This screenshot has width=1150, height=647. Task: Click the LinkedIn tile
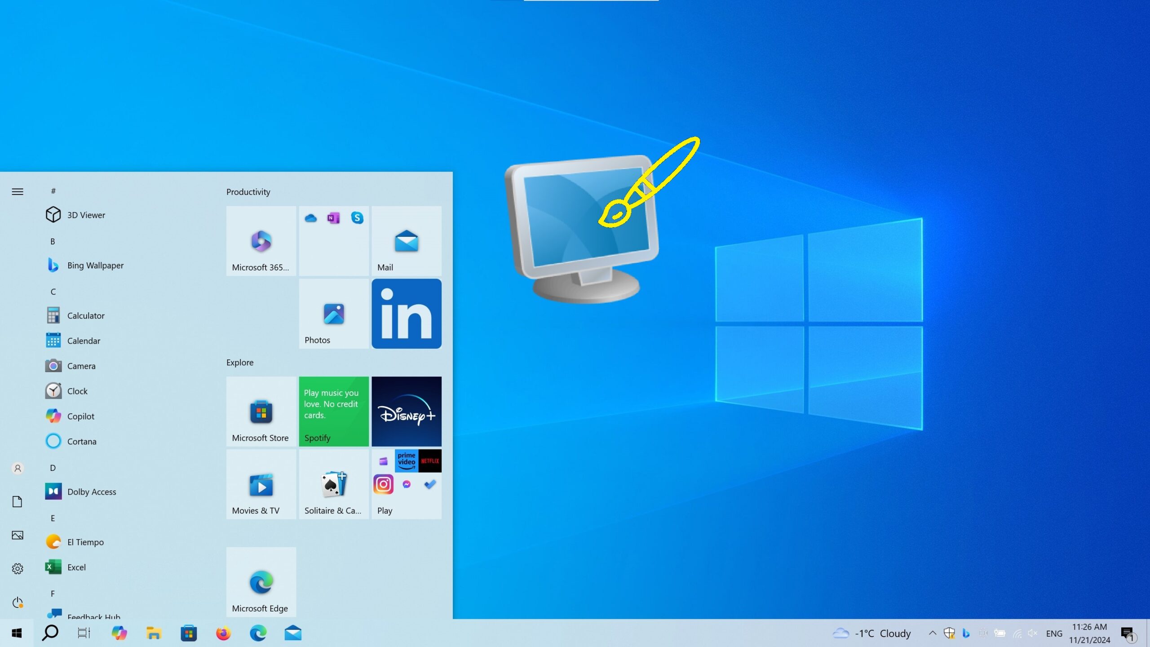[x=406, y=314]
